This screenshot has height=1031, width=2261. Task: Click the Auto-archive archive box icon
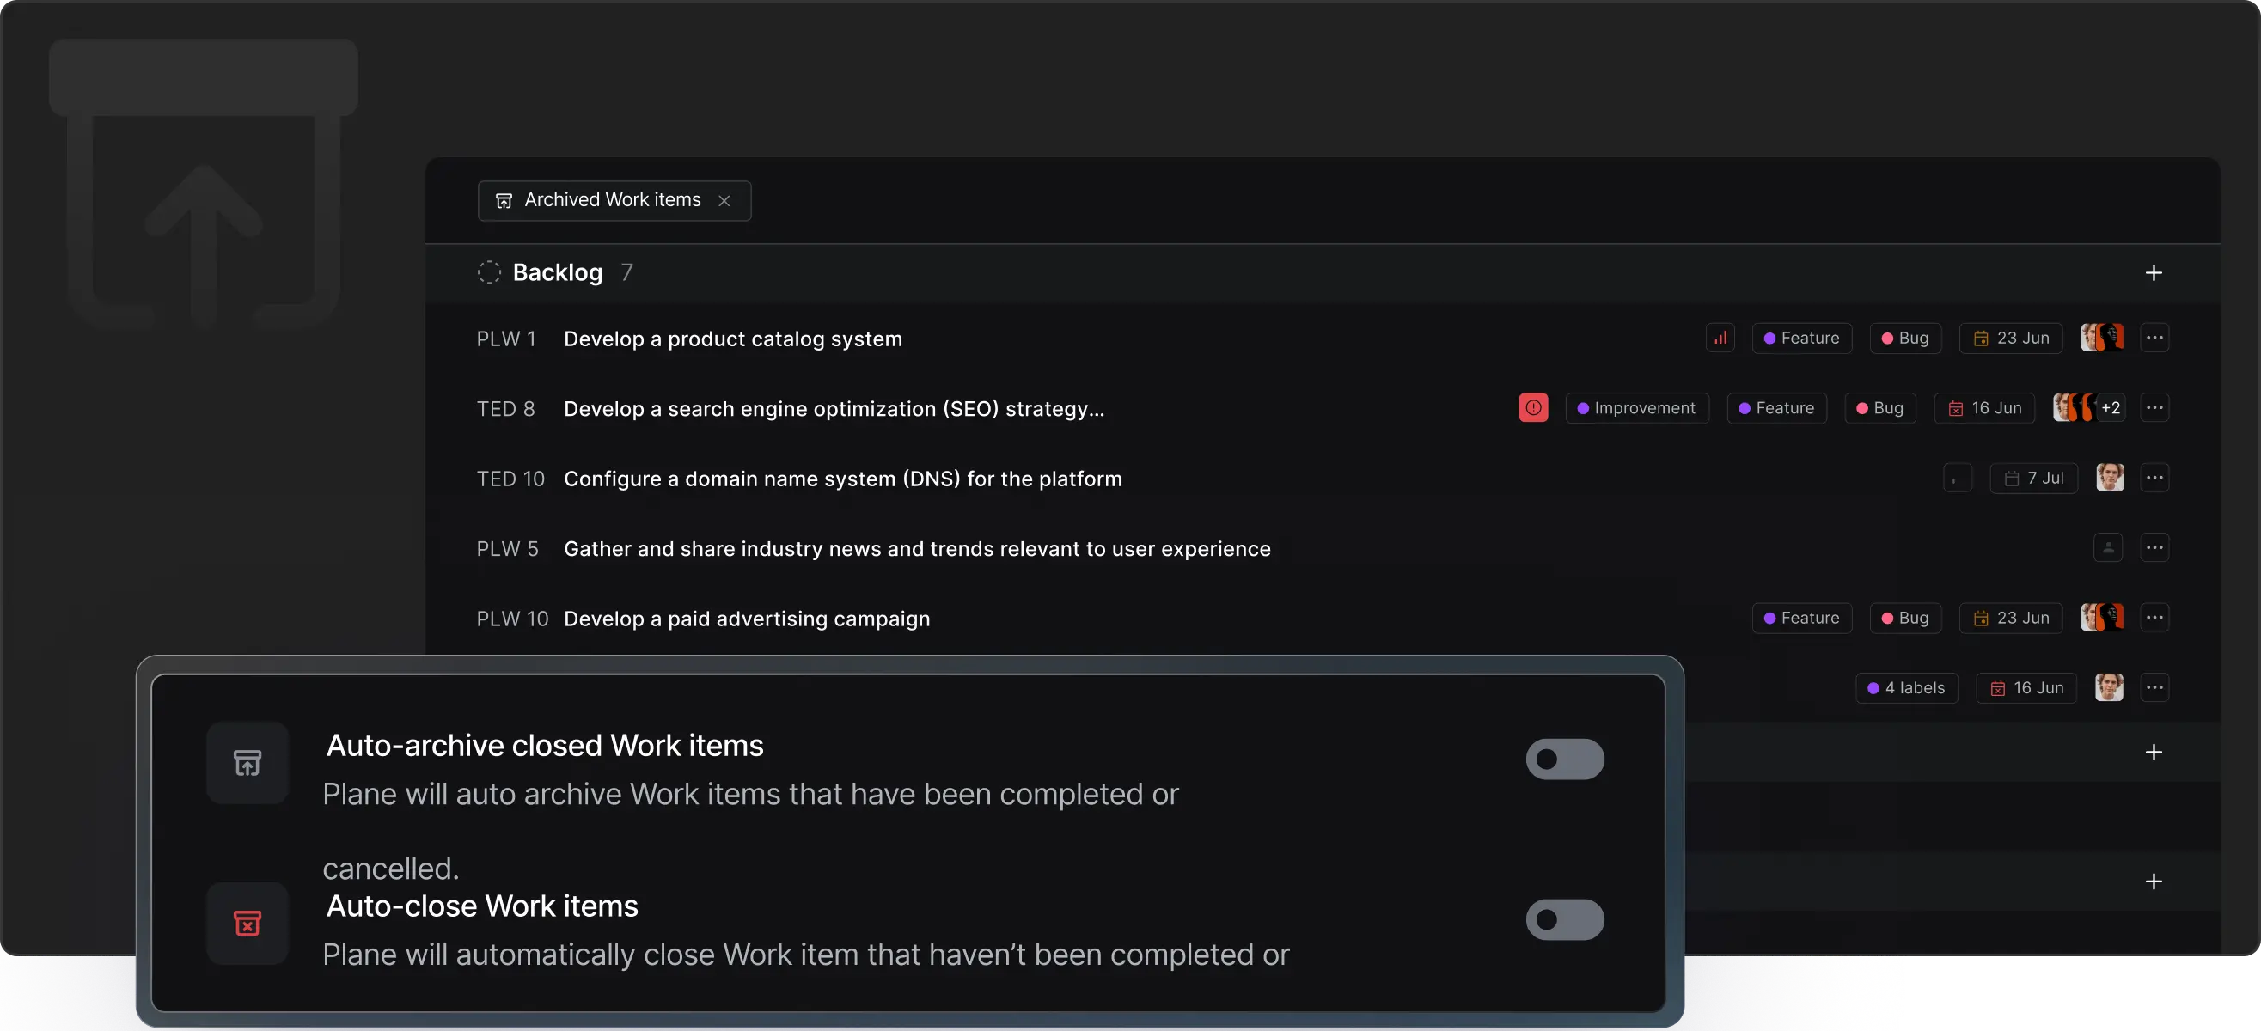(x=247, y=762)
